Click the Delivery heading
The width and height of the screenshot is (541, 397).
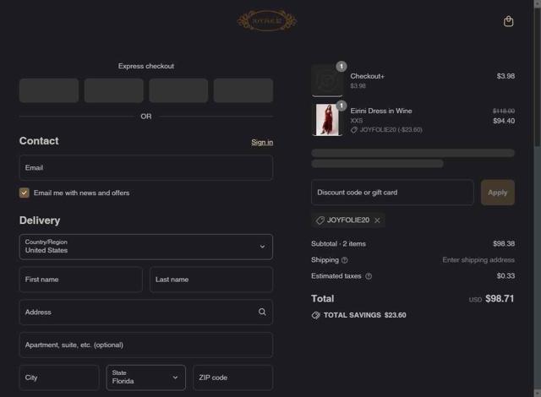click(40, 220)
